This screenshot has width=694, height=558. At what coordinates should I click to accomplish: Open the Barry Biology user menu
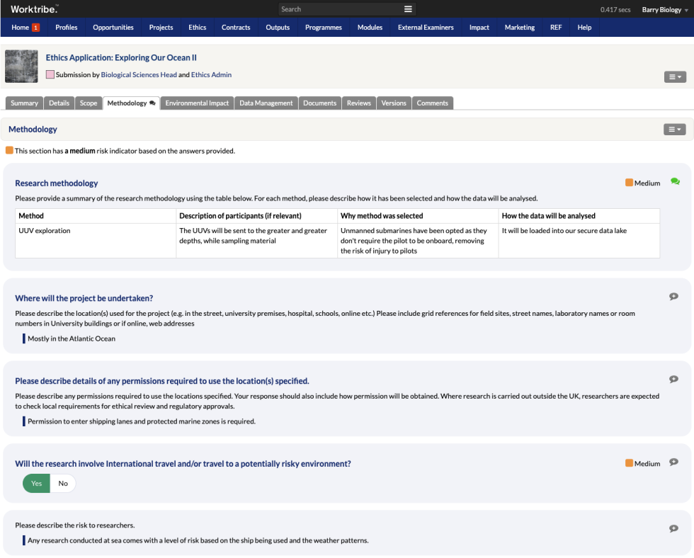(x=662, y=9)
